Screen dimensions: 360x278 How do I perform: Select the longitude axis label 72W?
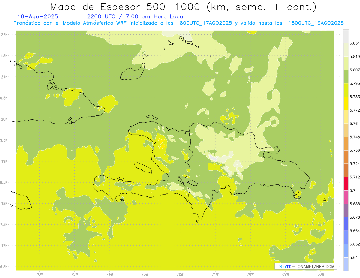180,274
